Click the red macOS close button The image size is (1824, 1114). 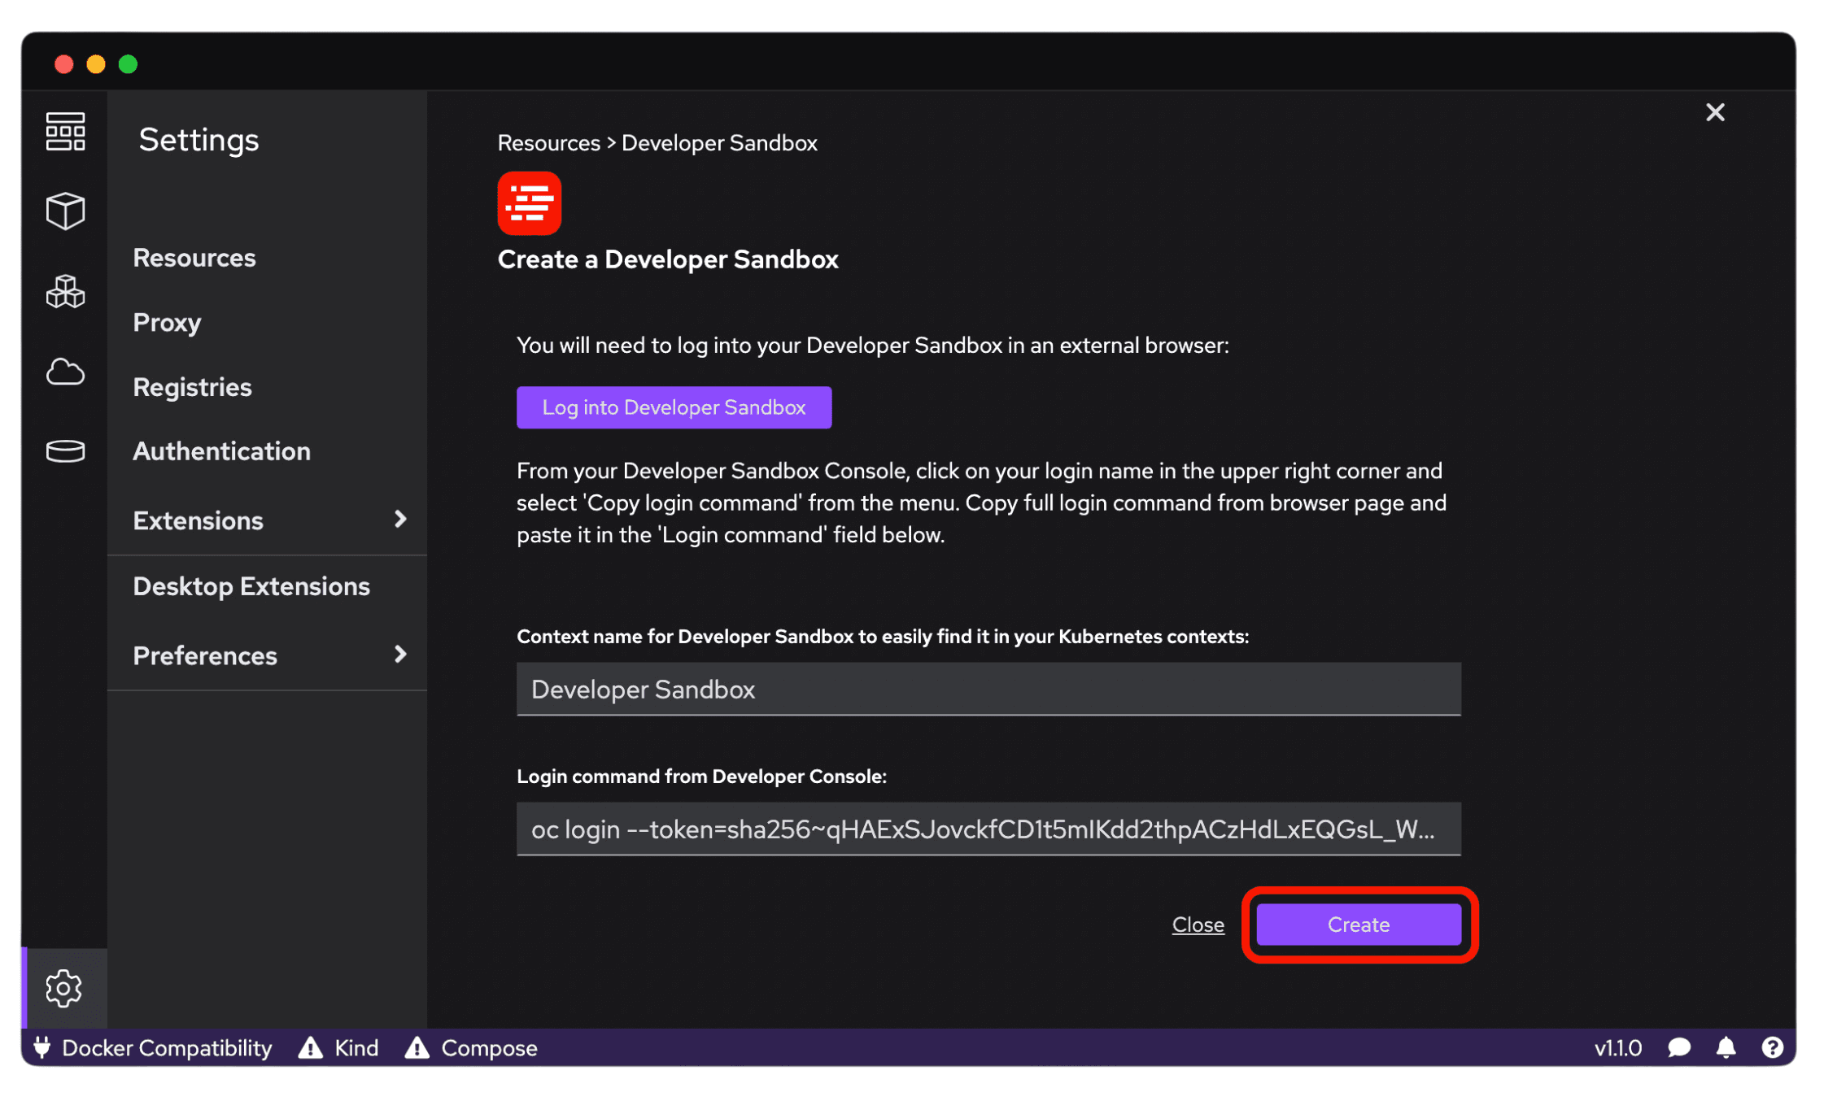point(63,64)
